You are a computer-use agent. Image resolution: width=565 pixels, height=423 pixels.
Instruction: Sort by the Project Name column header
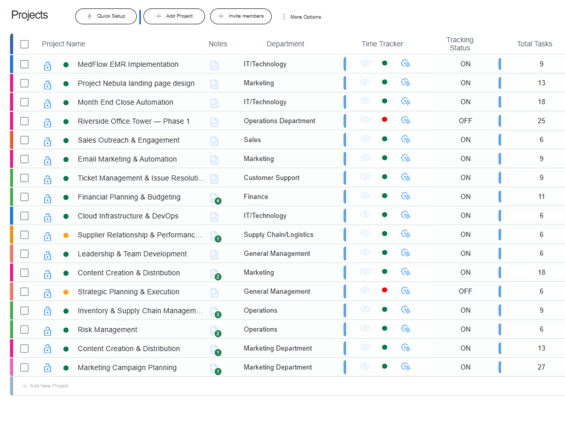pos(64,44)
